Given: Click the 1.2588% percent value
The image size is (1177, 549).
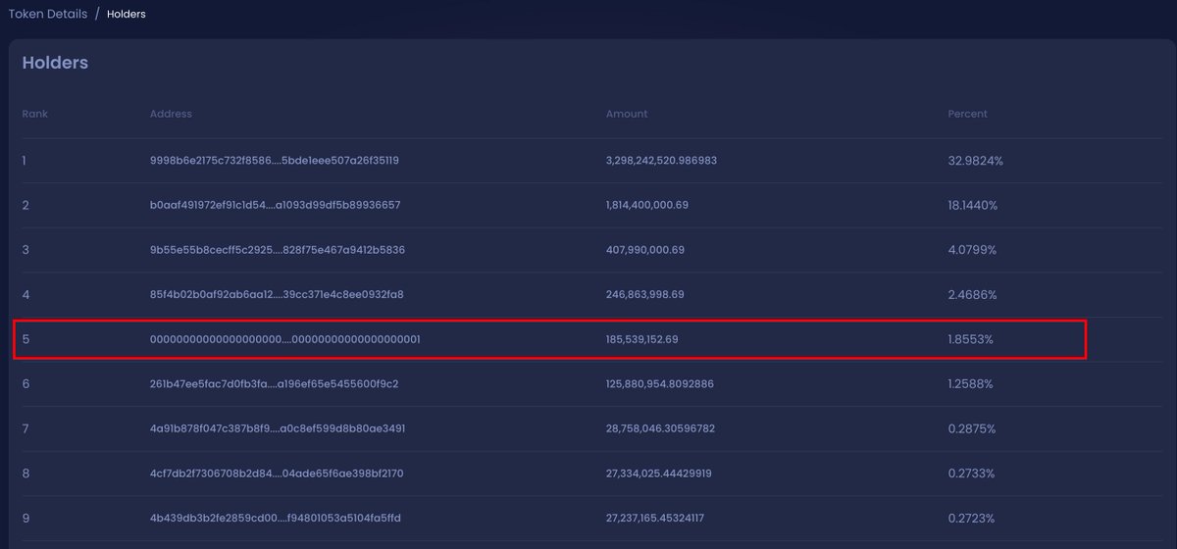Looking at the screenshot, I should [x=971, y=383].
